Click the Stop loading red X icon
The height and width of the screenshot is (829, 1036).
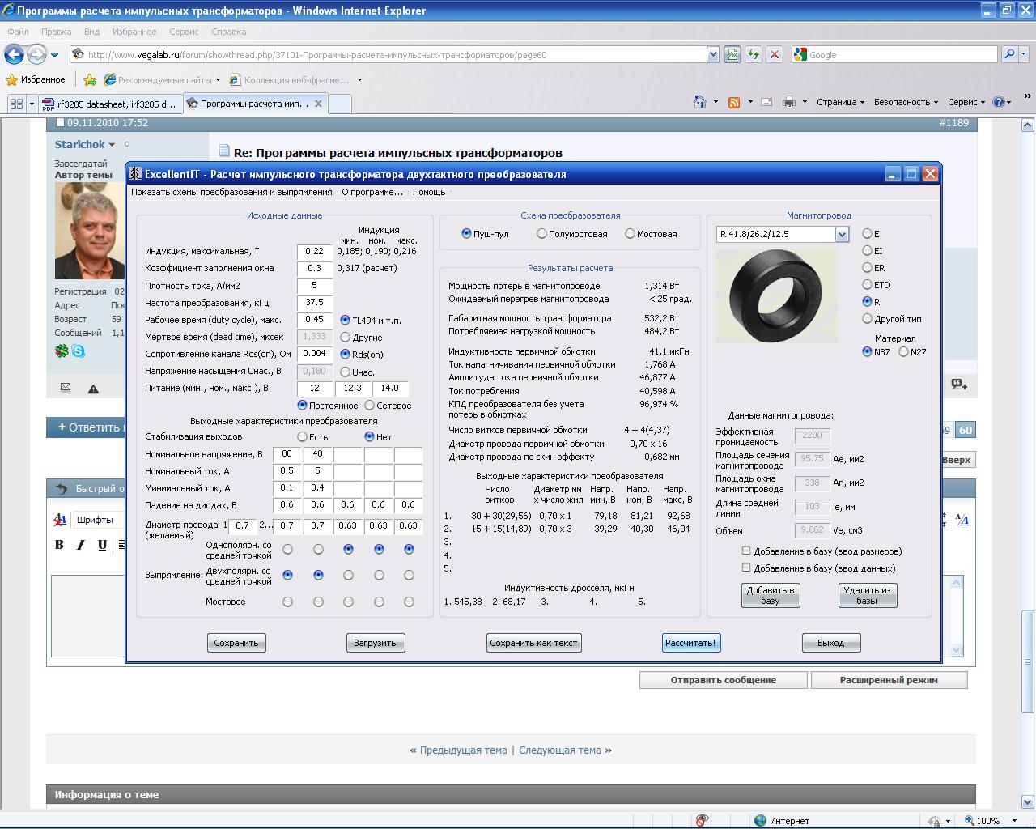tap(775, 54)
